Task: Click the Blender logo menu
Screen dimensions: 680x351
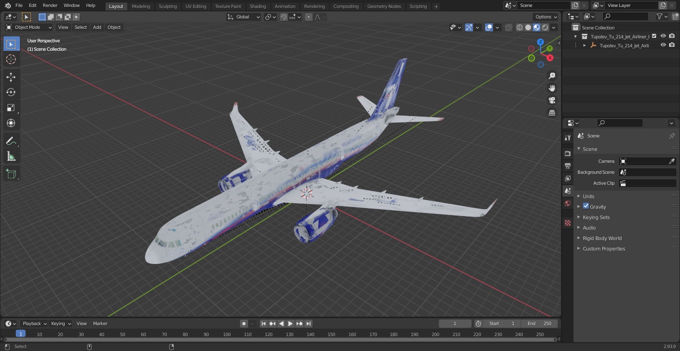Action: click(7, 5)
